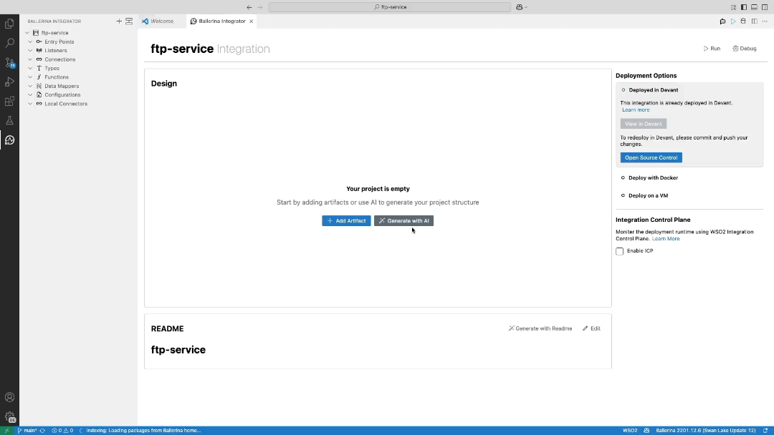Enable the ICP checkbox

pyautogui.click(x=619, y=251)
